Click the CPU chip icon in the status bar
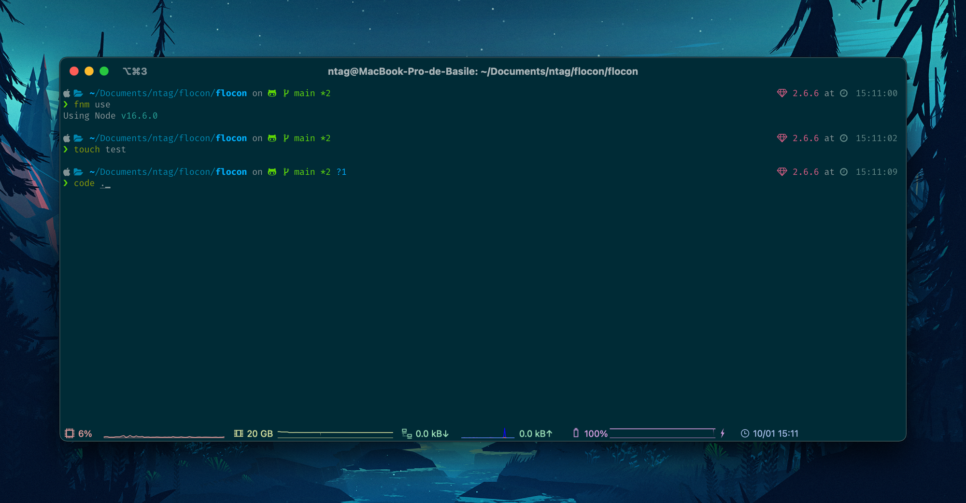The height and width of the screenshot is (503, 966). tap(69, 433)
